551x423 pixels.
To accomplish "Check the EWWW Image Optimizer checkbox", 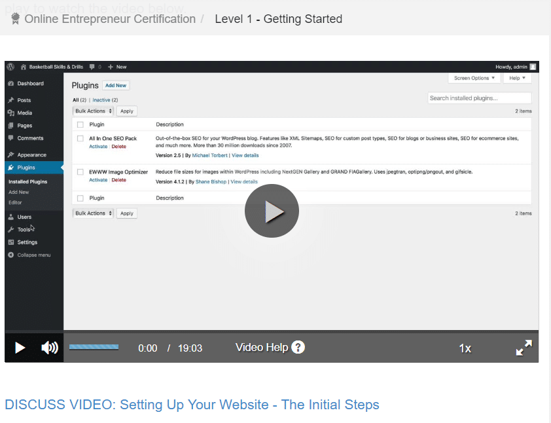I will click(80, 172).
